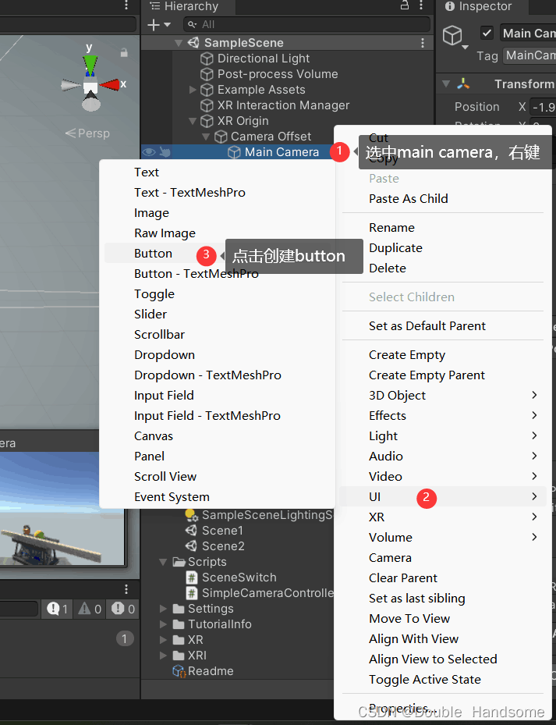The width and height of the screenshot is (556, 725).
Task: Click Paste As Child in context menu
Action: click(408, 199)
